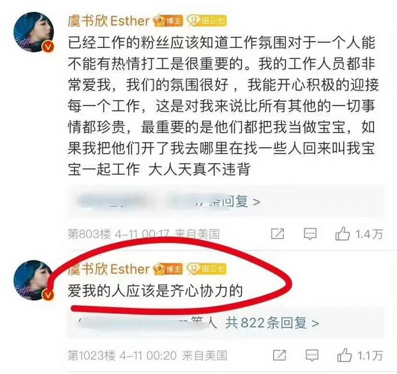Viewport: 397px width, 374px height.
Task: Like the second comment with 1.1万 likes
Action: (x=344, y=355)
